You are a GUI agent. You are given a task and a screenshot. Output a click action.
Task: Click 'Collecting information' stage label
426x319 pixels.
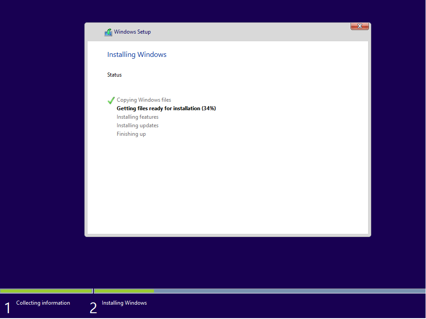pos(43,303)
